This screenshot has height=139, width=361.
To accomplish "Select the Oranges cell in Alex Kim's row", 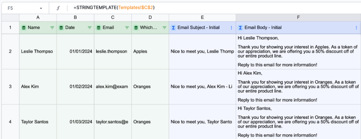I will 150,86.
